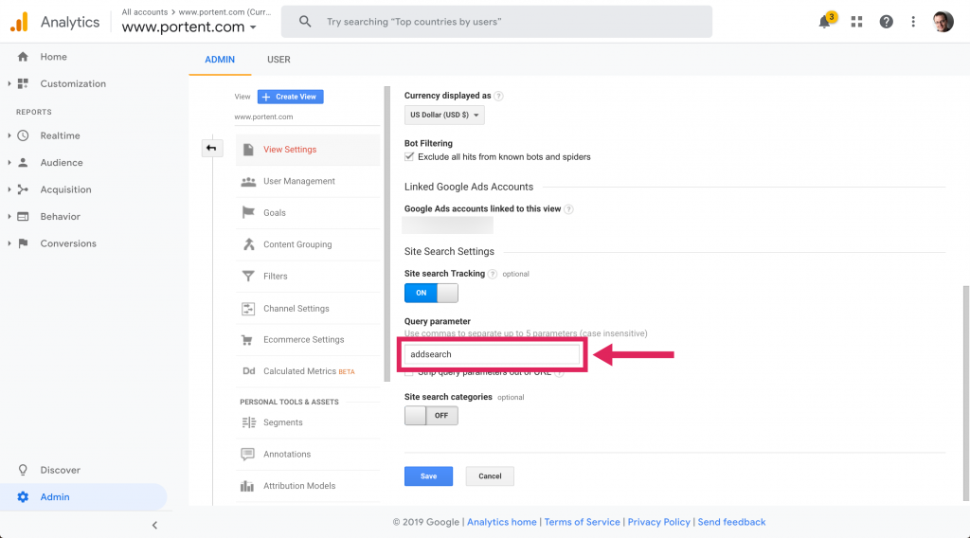This screenshot has width=970, height=538.
Task: Click the Channel Settings icon
Action: 248,309
